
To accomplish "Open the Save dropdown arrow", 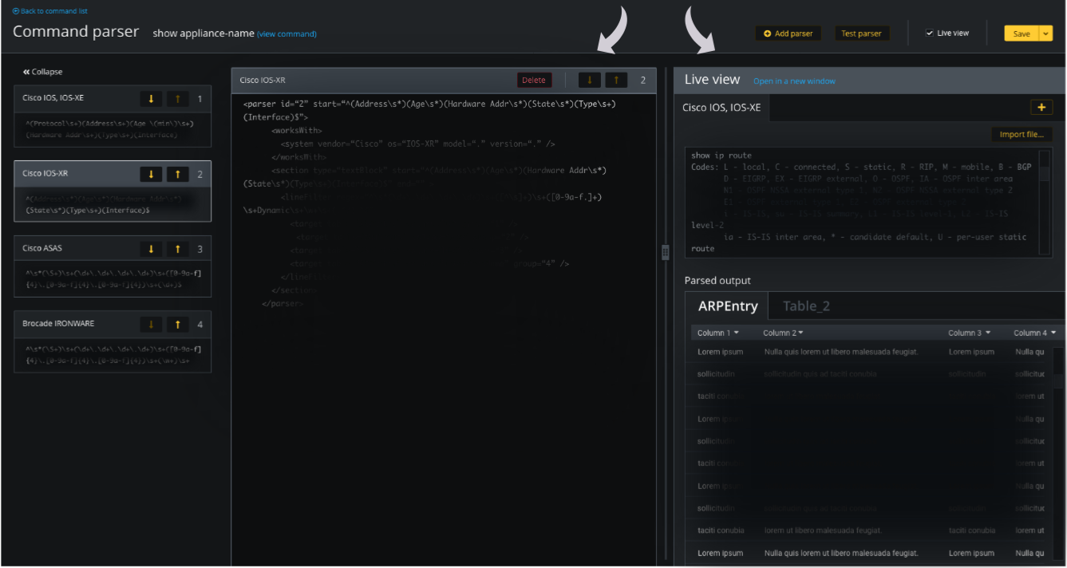I will pos(1046,34).
